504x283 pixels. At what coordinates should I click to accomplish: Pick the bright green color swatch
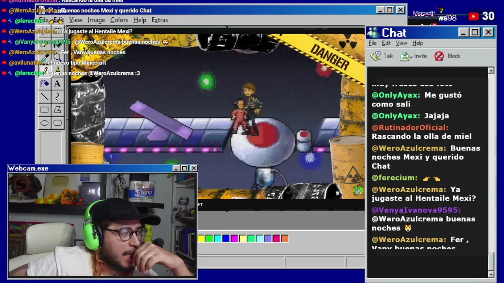pos(209,239)
